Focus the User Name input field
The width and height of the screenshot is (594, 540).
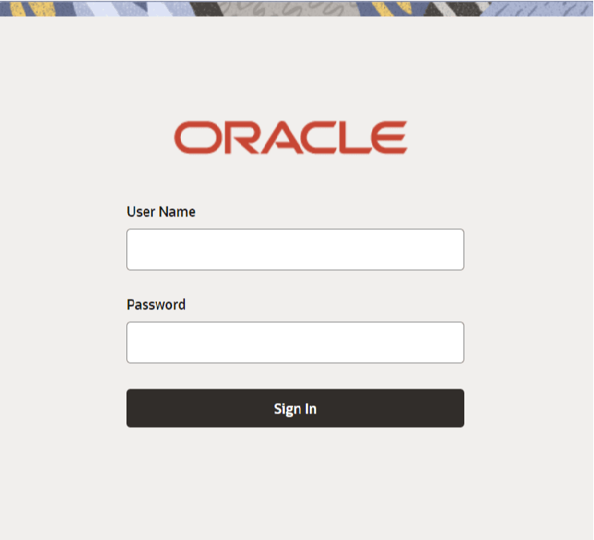tap(295, 249)
